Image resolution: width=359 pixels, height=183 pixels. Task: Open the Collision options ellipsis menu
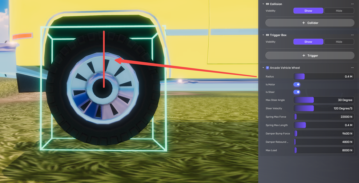352,4
